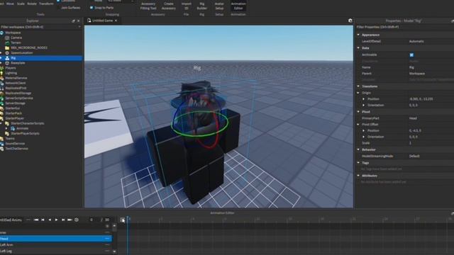
Task: Undock the Explorer panel
Action: click(73, 21)
